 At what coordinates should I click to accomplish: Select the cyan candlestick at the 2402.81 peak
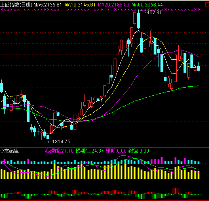coord(138,21)
